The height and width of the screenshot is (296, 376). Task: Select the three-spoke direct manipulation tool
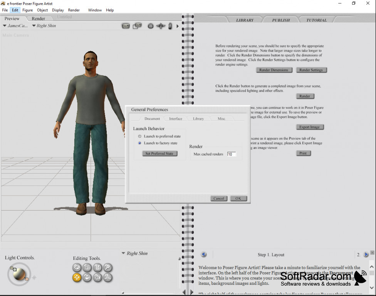click(107, 278)
